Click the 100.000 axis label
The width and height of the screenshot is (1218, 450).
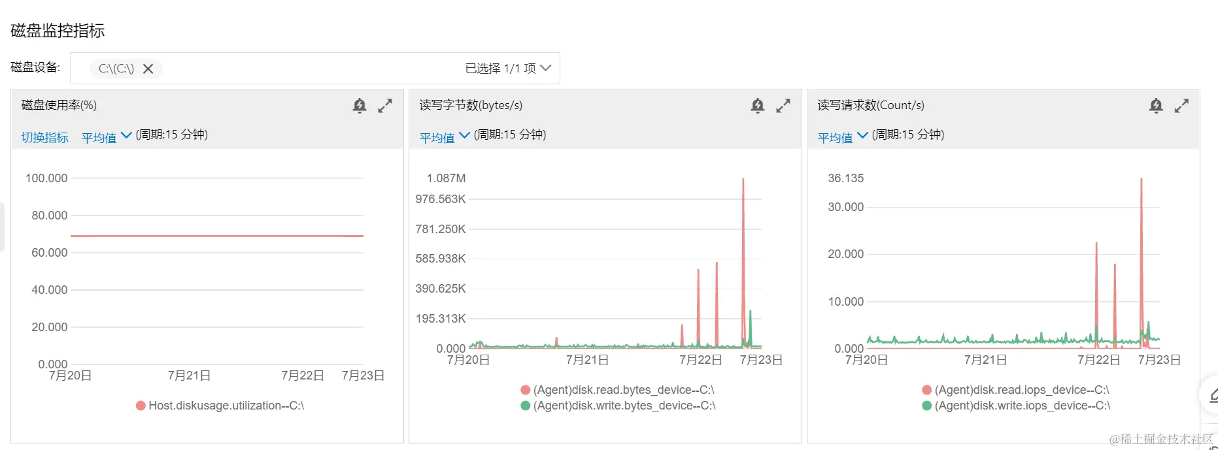[x=46, y=178]
